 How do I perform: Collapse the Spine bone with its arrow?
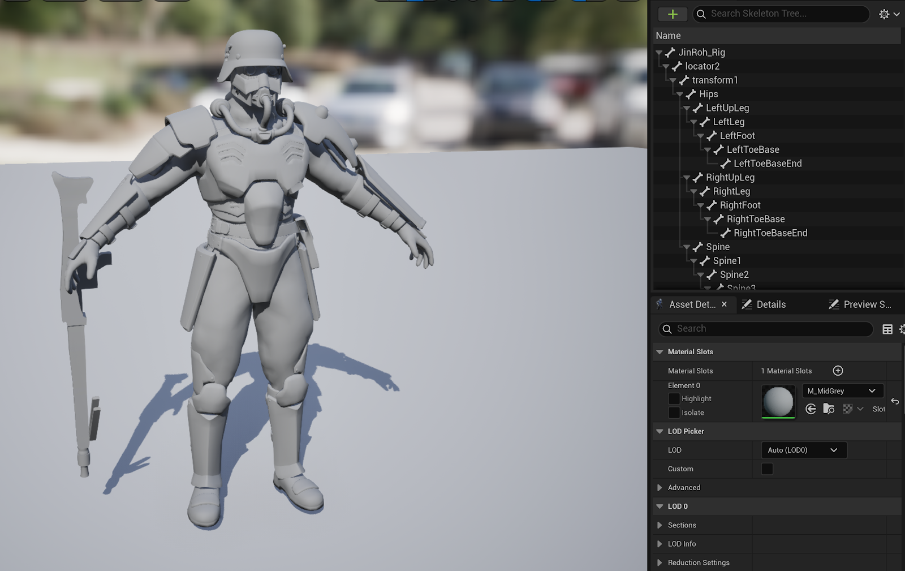[x=687, y=247]
